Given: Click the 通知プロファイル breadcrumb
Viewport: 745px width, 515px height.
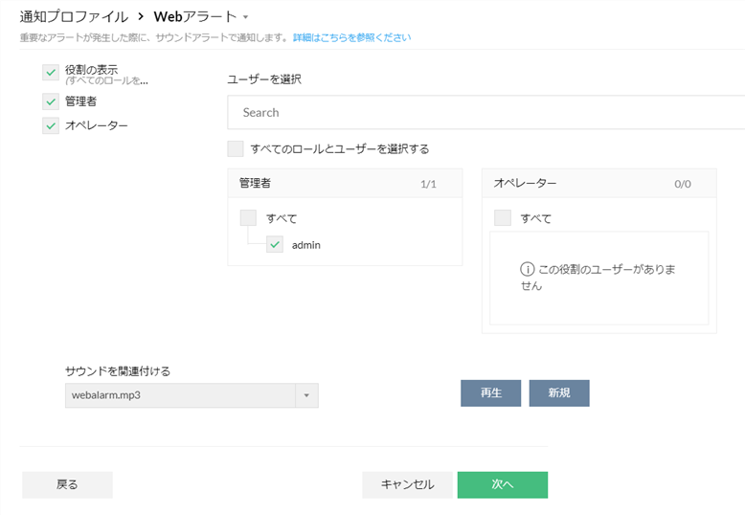Looking at the screenshot, I should click(74, 16).
